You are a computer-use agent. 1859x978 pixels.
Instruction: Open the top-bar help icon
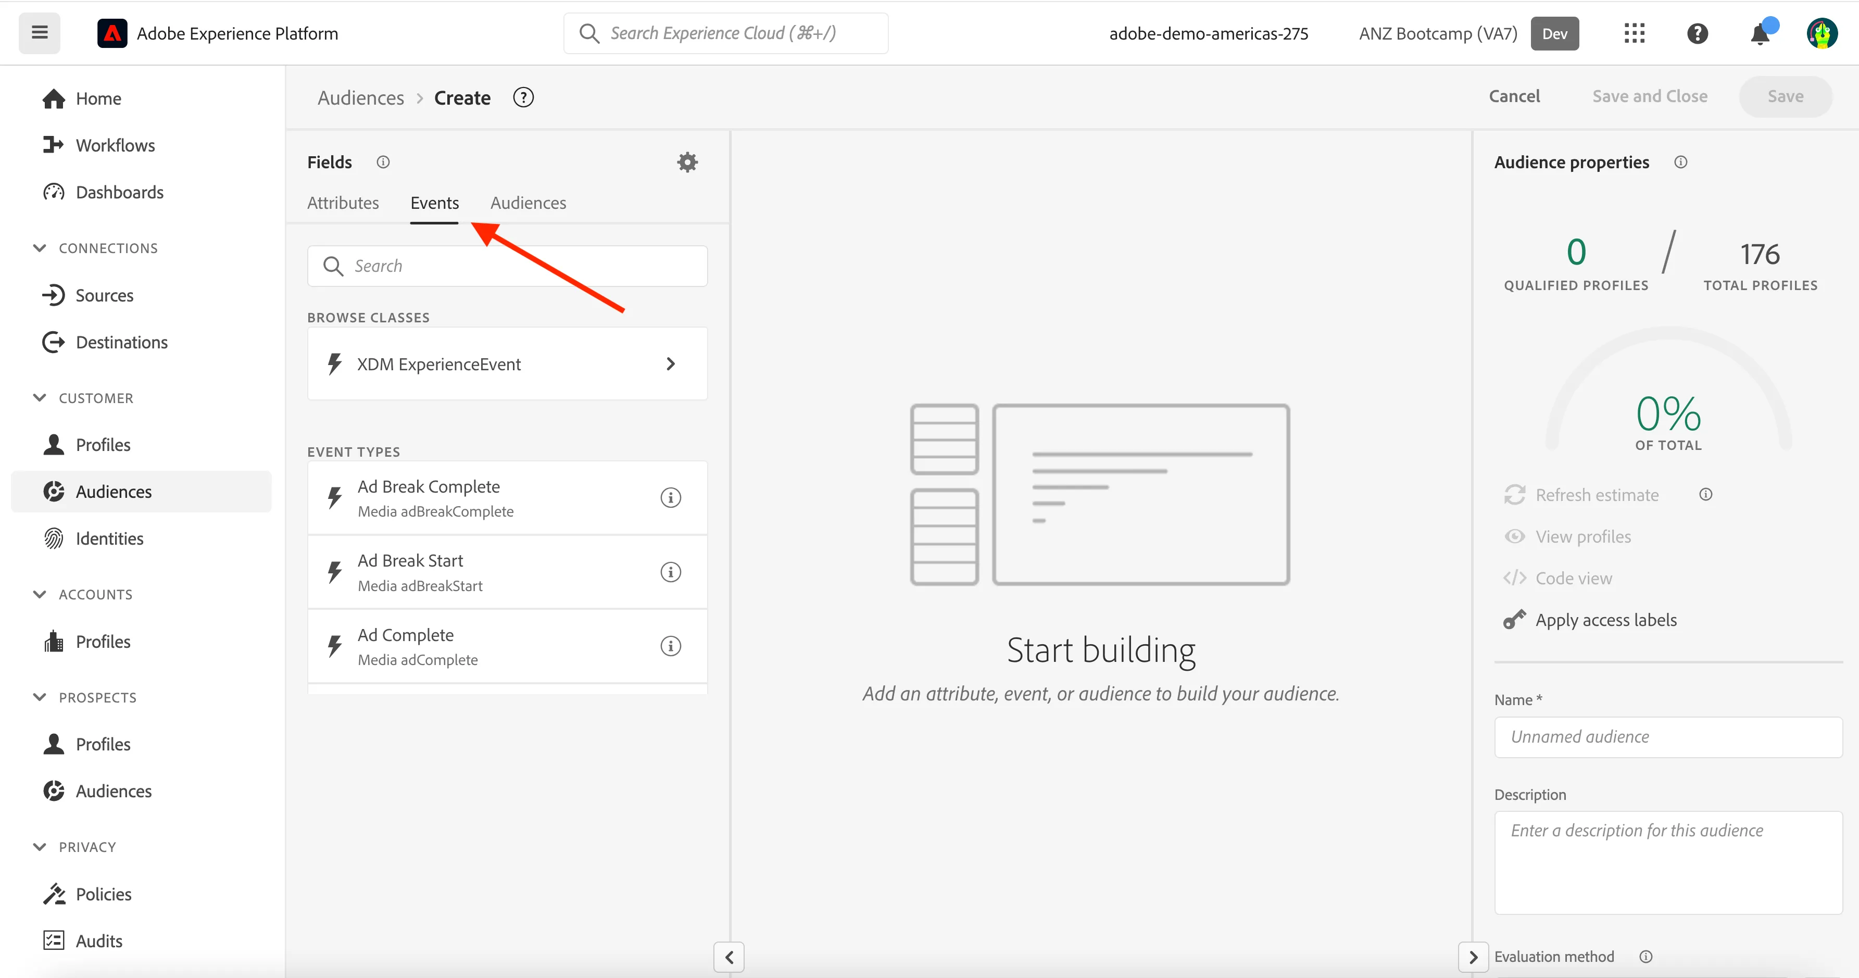click(x=1698, y=33)
